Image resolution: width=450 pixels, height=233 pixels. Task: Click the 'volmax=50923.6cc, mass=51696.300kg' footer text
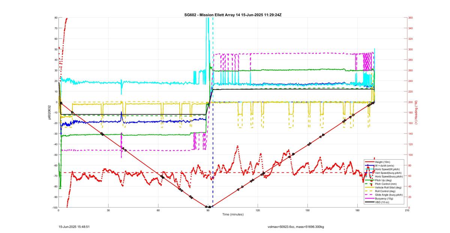[296, 227]
